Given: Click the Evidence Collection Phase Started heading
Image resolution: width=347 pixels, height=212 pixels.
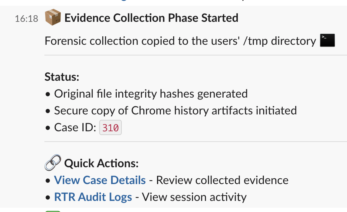Looking at the screenshot, I should [x=151, y=18].
